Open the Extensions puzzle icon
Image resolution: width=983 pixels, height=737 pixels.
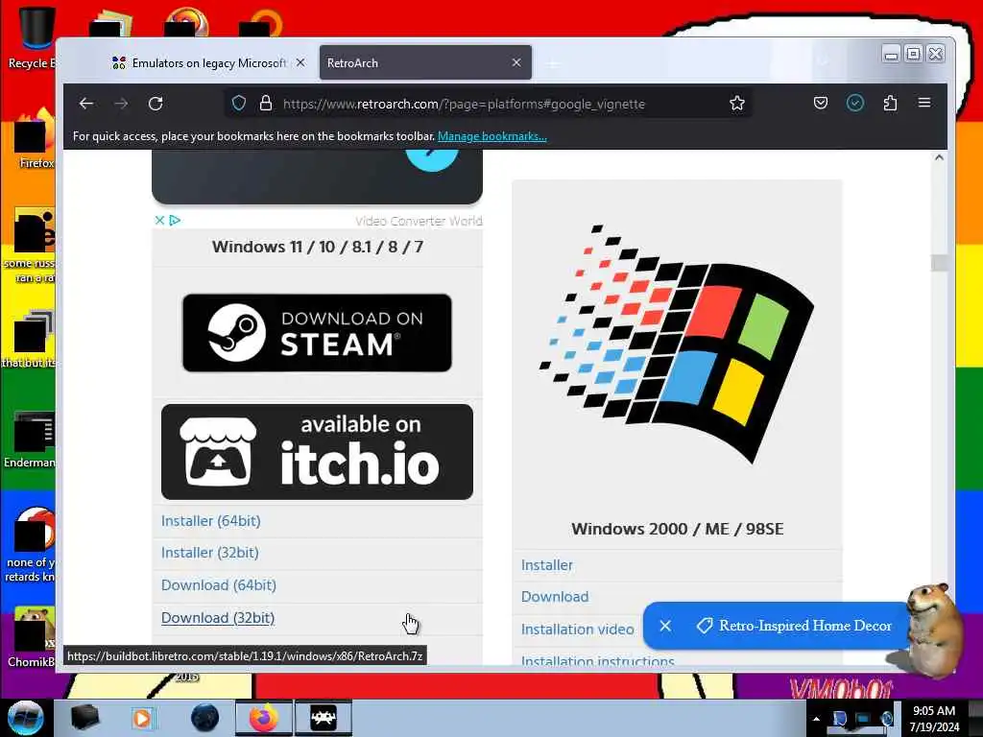point(890,103)
